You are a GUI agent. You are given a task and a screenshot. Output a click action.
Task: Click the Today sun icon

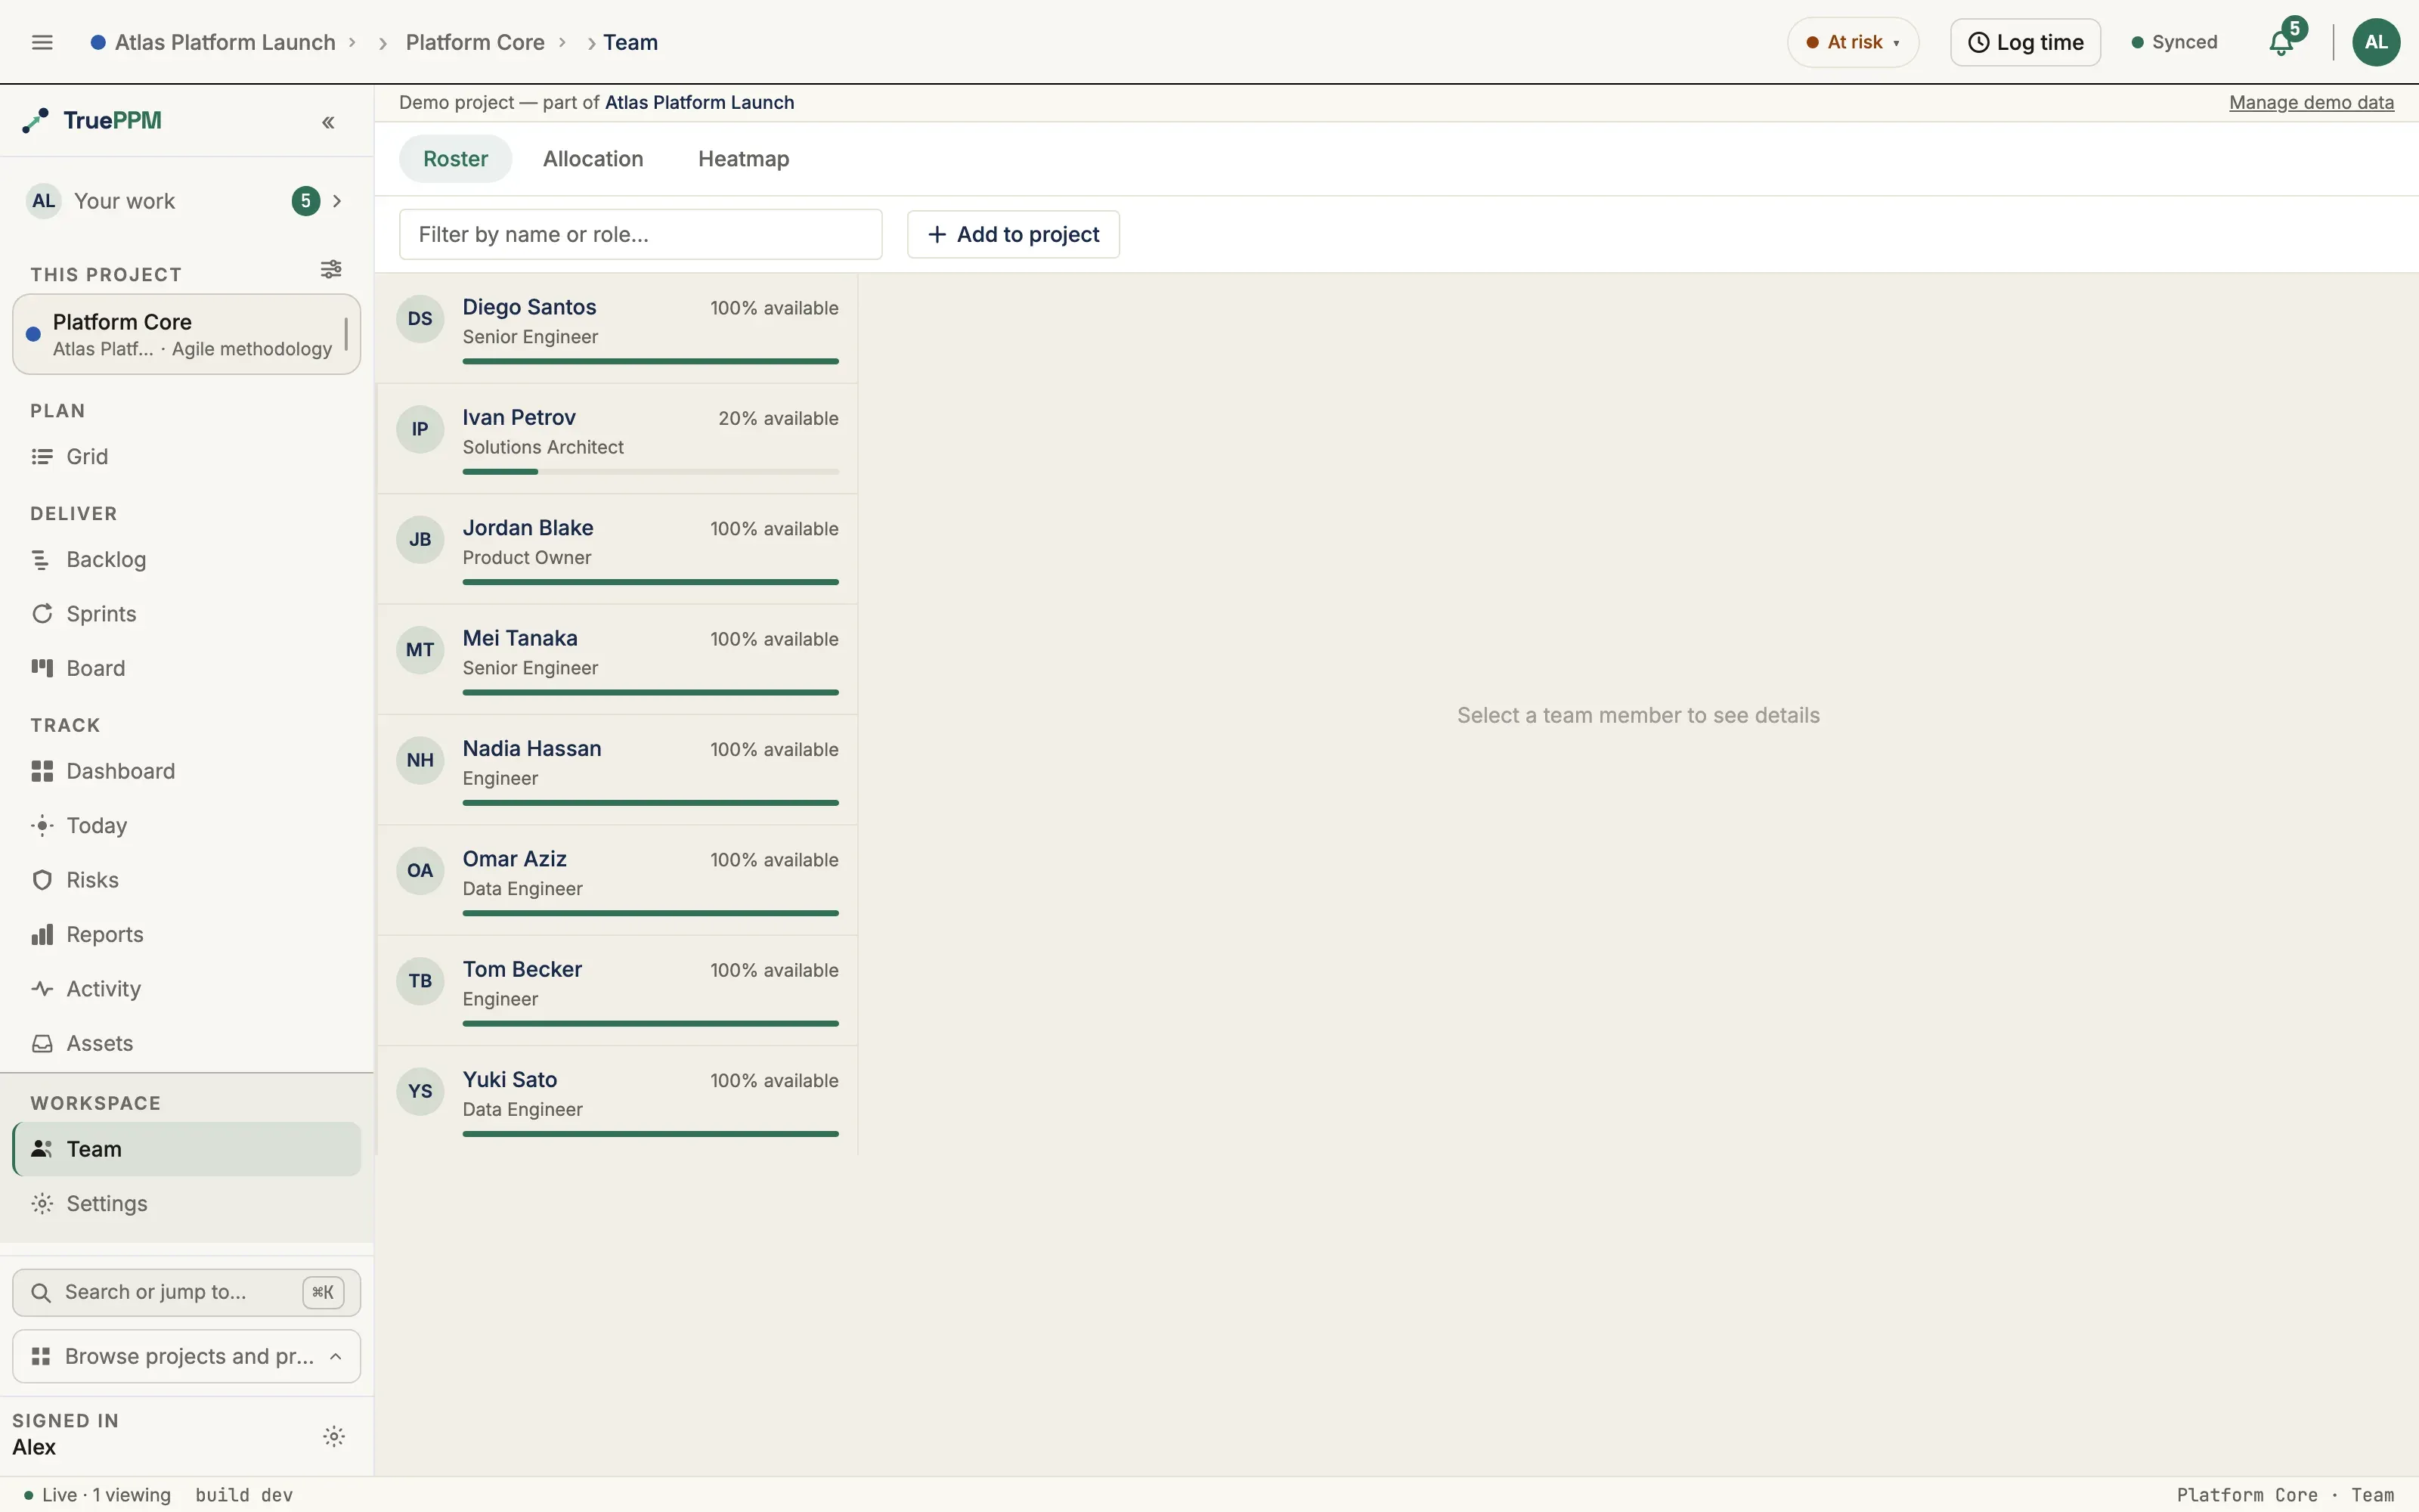(42, 826)
